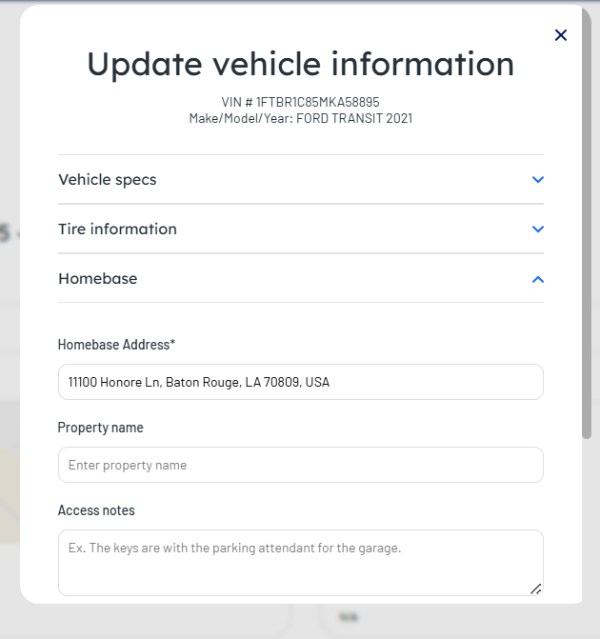Click the Access notes label
This screenshot has width=600, height=639.
tap(96, 510)
